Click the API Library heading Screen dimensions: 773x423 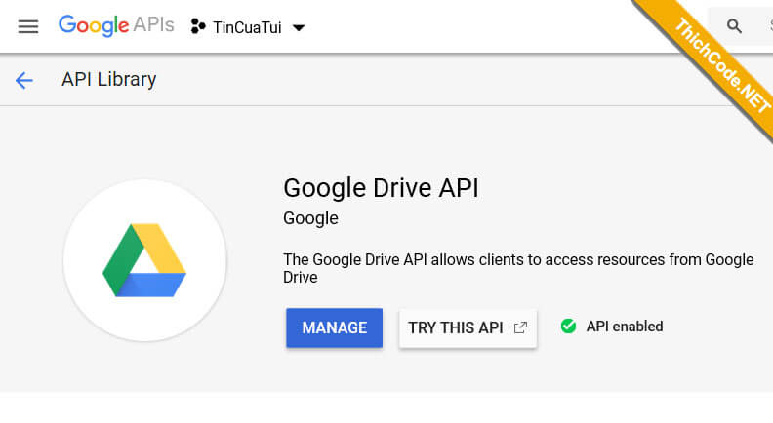109,79
